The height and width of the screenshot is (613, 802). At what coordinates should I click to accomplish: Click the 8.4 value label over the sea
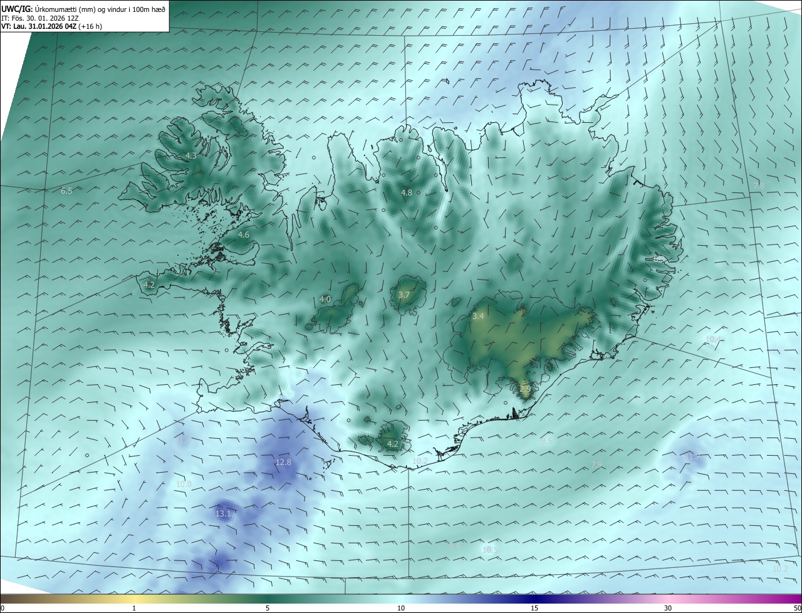(454, 547)
